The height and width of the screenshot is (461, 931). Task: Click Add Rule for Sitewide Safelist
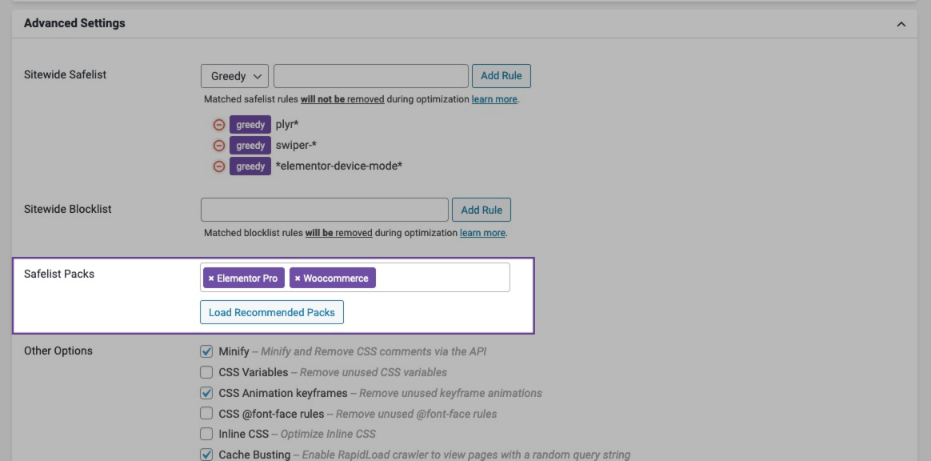point(501,76)
